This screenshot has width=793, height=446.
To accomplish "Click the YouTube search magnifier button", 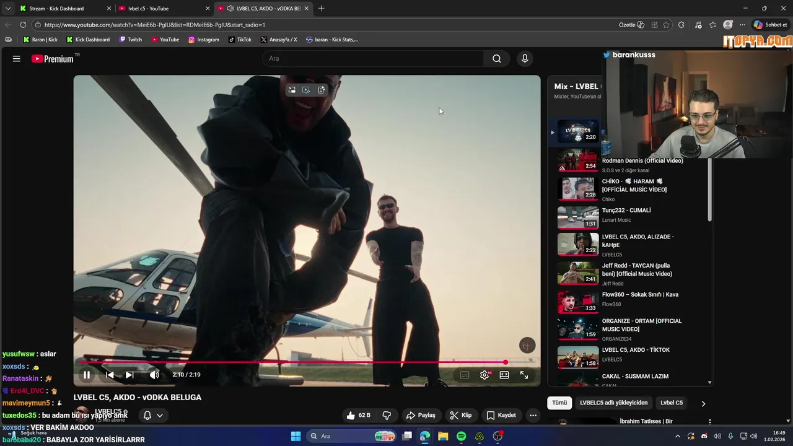I will click(x=497, y=59).
